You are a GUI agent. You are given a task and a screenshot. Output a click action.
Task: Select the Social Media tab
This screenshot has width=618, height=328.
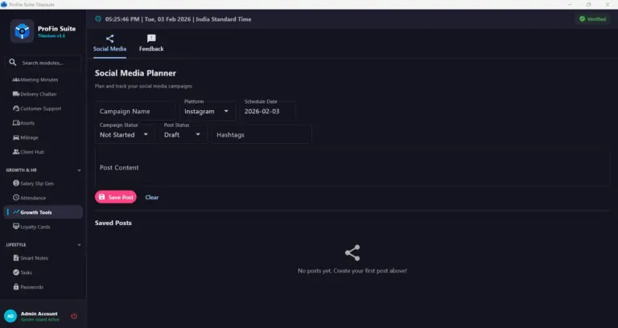(109, 43)
